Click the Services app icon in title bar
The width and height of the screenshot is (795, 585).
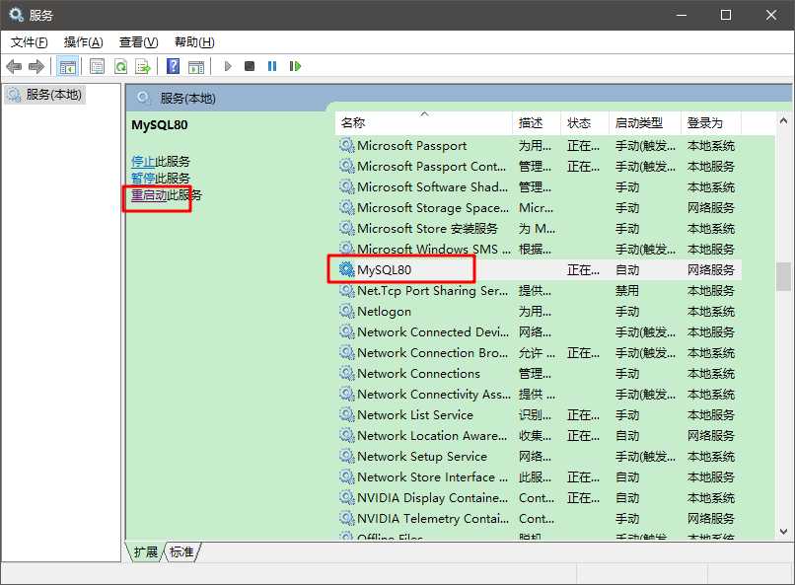(16, 15)
